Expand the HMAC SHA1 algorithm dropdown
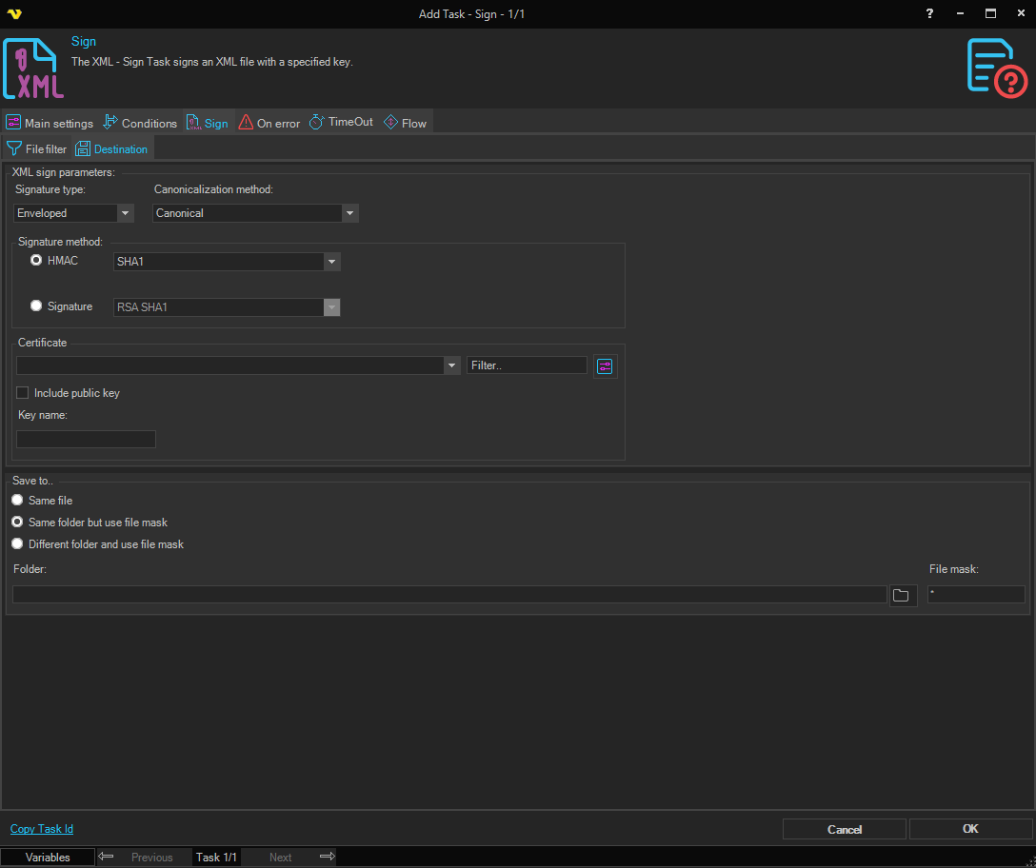The width and height of the screenshot is (1036, 868). 331,262
